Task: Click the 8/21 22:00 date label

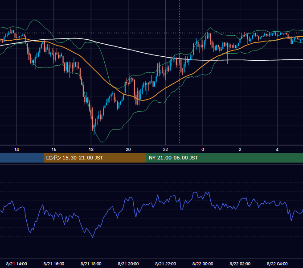Action: [166, 264]
